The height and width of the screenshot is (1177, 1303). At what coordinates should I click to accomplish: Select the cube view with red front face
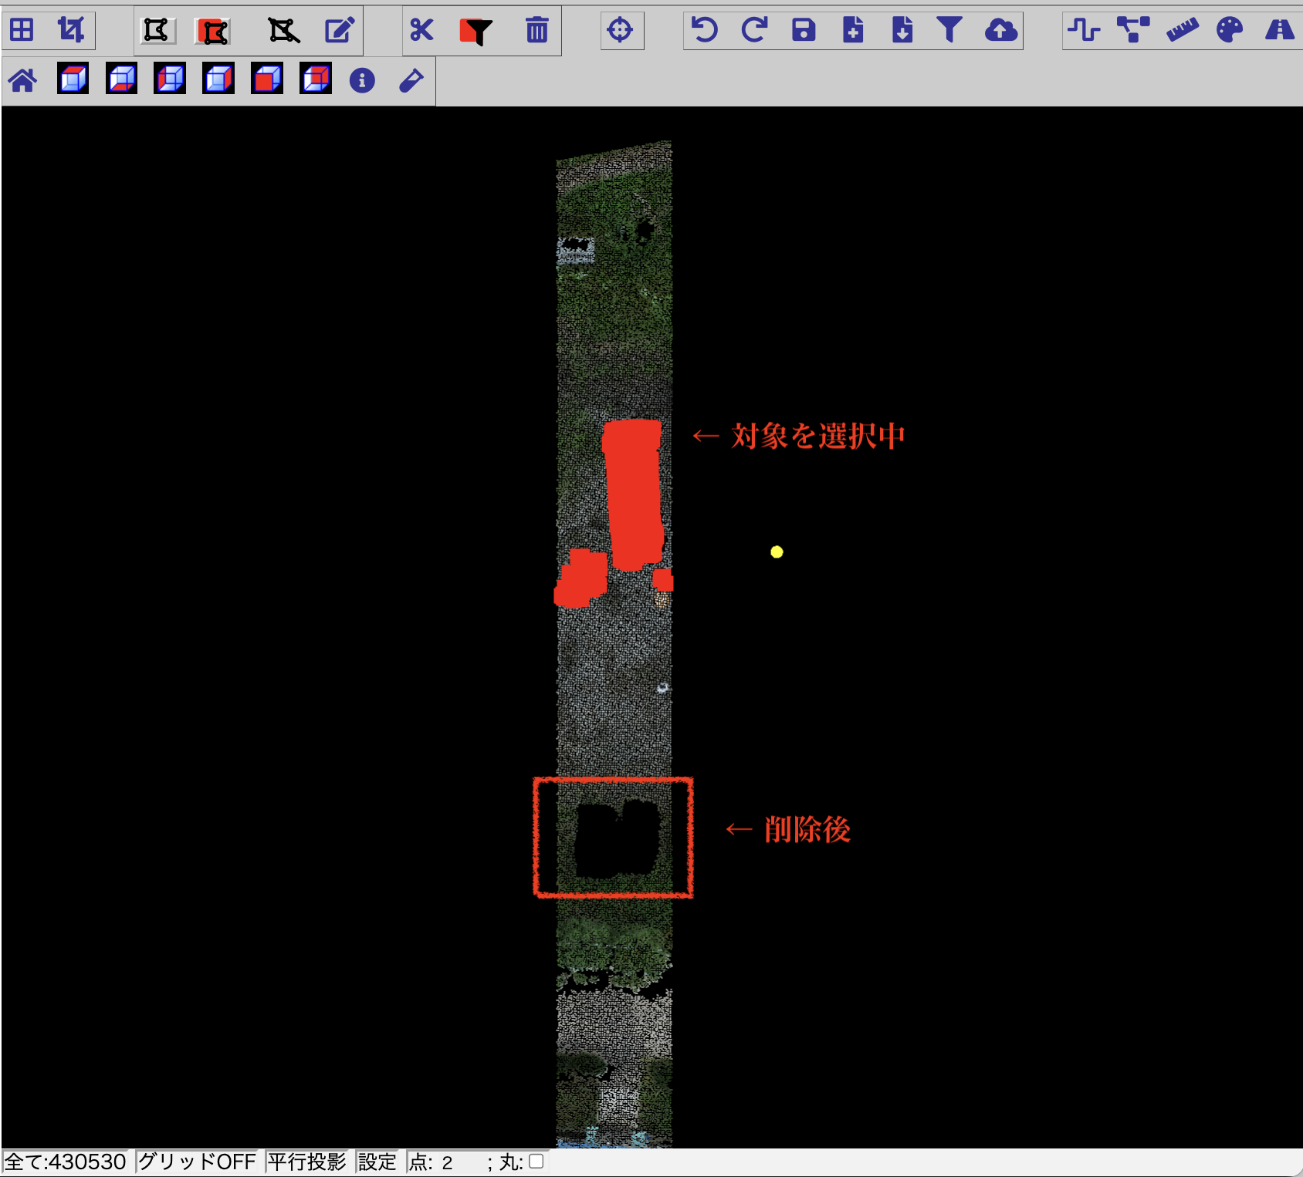(x=267, y=79)
